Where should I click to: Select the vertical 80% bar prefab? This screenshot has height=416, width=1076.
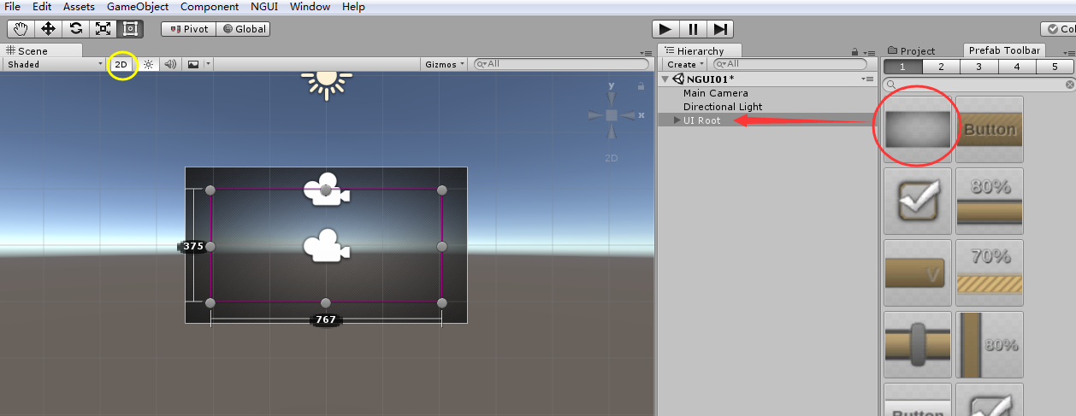tap(990, 344)
